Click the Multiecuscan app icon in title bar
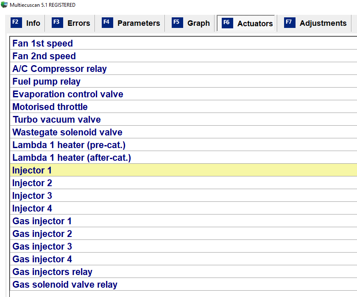Viewport: 357px width, 297px height. tap(4, 5)
